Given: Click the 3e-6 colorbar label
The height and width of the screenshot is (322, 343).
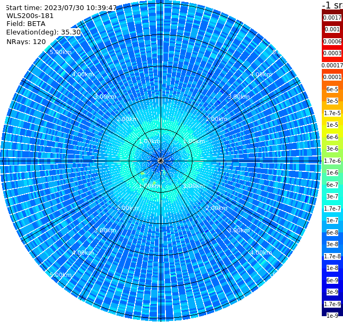Looking at the screenshot, I should [x=332, y=149].
